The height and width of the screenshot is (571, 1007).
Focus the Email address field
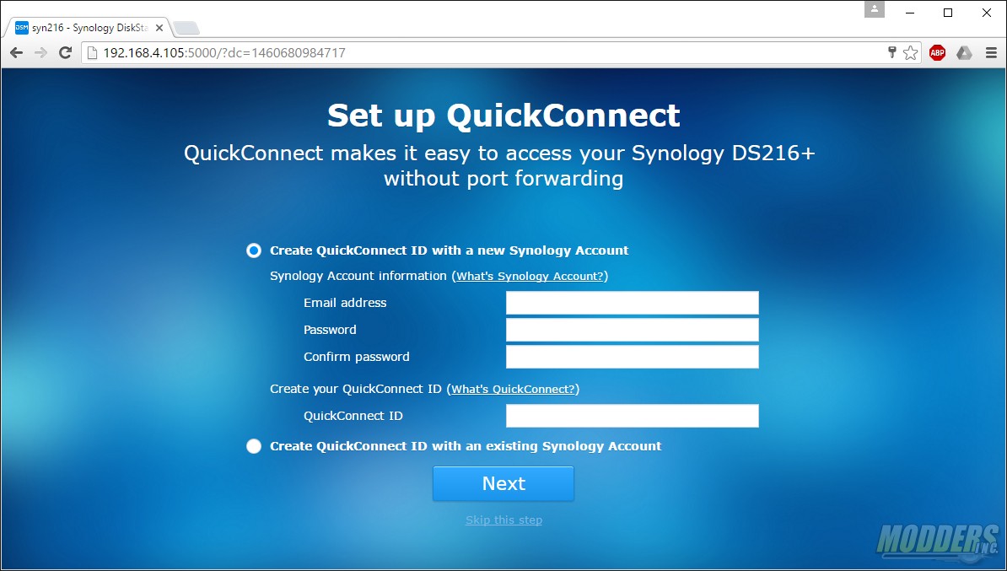tap(632, 303)
